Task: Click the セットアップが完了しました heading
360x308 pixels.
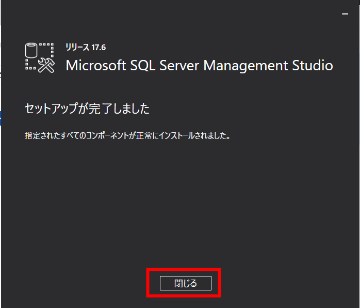Action: click(87, 109)
